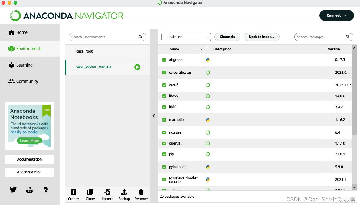Screen dimensions: 360x205
Task: Click the Channels button
Action: [x=227, y=37]
